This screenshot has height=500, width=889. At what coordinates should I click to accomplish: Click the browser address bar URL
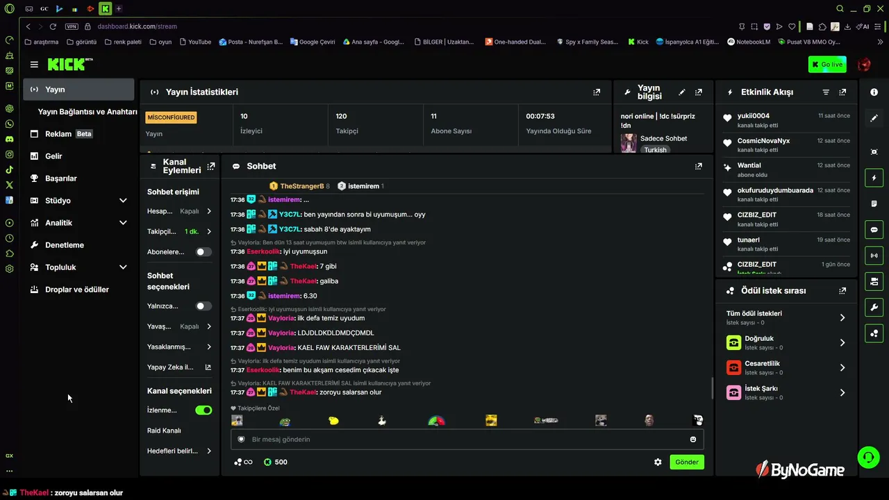137,26
